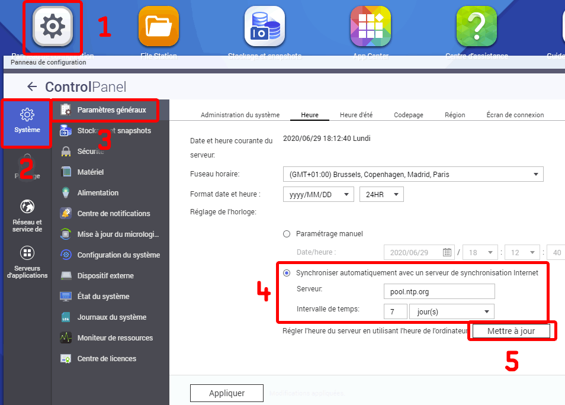Open the File Station desktop icon
This screenshot has width=565, height=405.
(x=158, y=27)
